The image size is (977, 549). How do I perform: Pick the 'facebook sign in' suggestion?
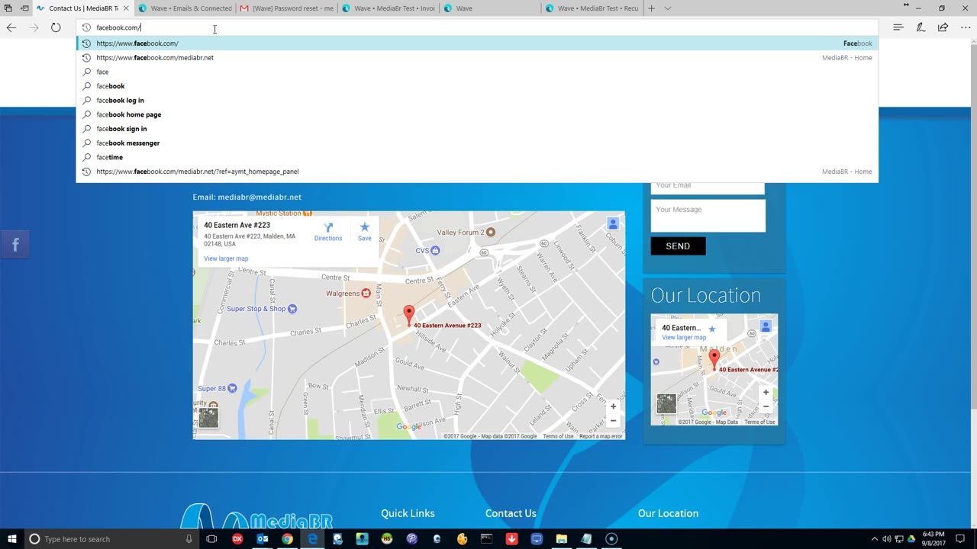(x=477, y=129)
